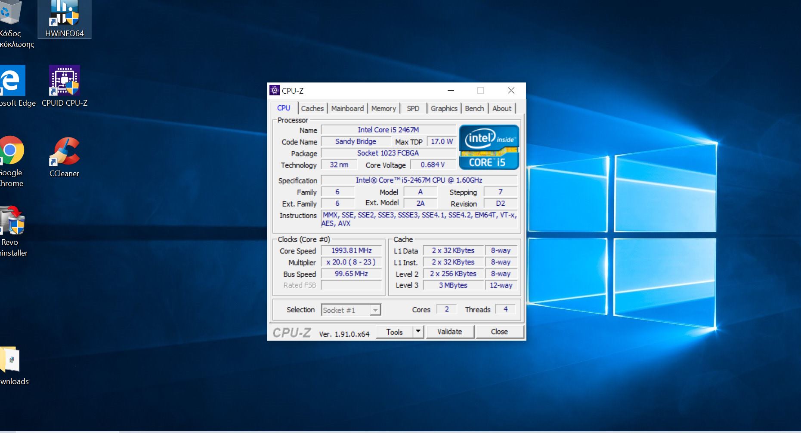
Task: Expand the Tools dropdown arrow
Action: click(x=418, y=332)
